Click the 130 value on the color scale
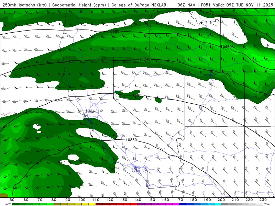Image resolution: width=275 pixels, height=206 pixels. click(124, 200)
